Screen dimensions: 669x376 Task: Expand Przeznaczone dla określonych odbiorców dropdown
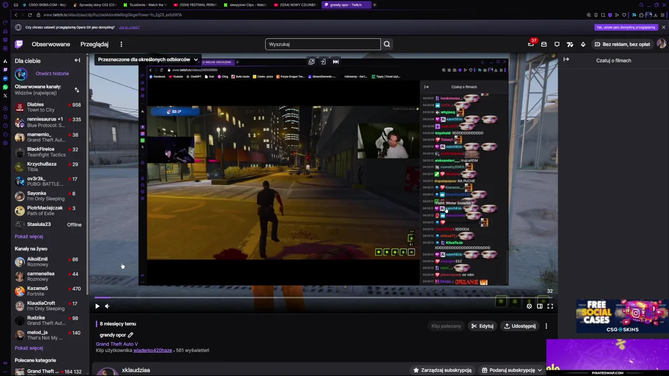pyautogui.click(x=148, y=60)
